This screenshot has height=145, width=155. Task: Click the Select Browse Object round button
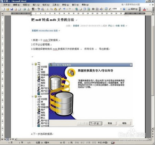153,134
